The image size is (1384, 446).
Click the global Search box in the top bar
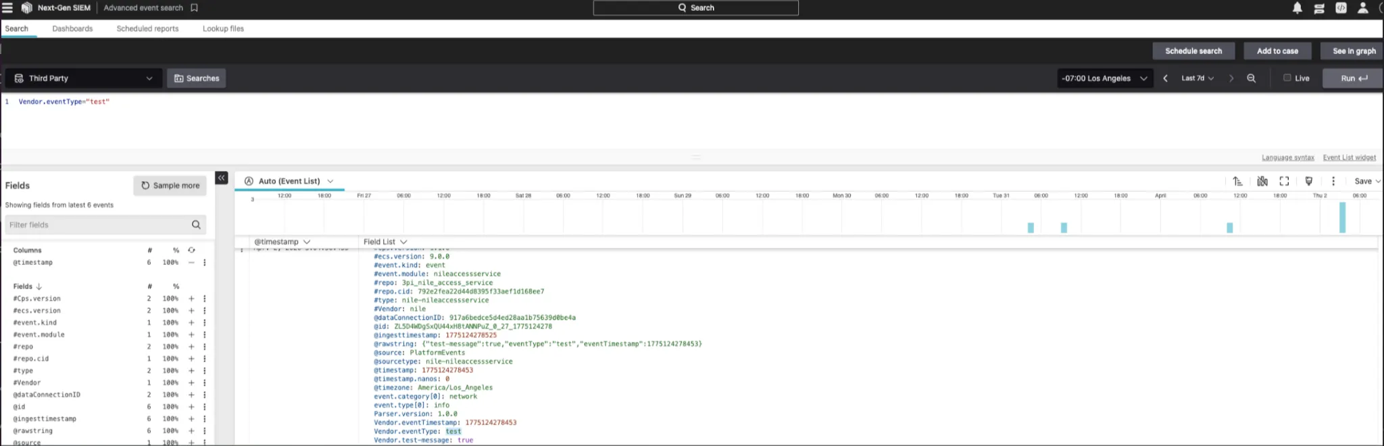[x=695, y=8]
